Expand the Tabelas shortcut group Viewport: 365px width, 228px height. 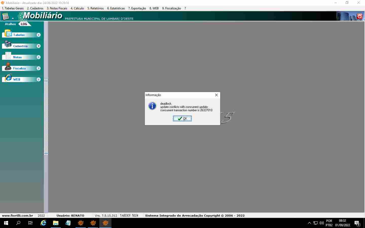coord(39,35)
